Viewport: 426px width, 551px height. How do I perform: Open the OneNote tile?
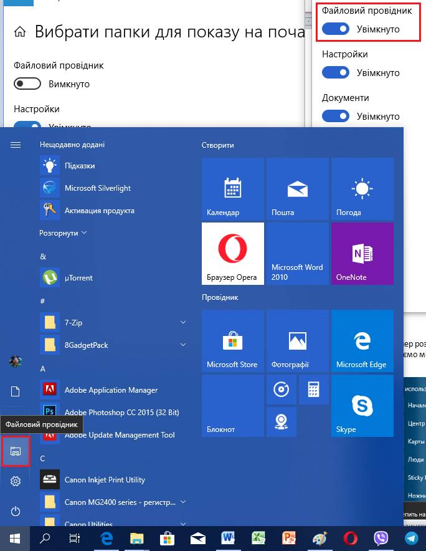pyautogui.click(x=362, y=254)
